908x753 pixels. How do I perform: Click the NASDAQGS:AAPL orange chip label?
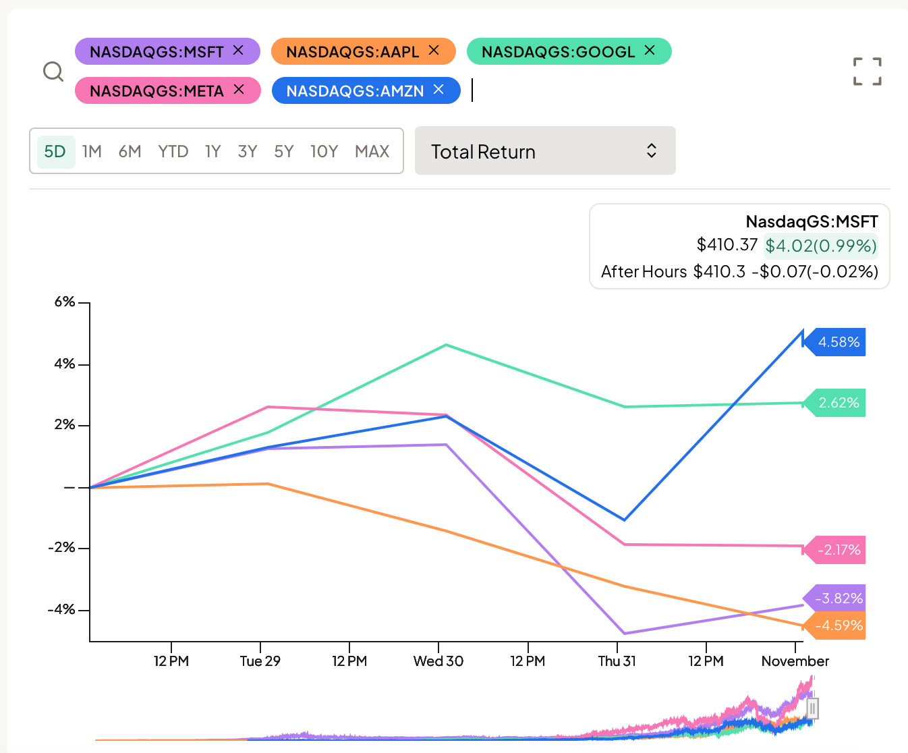[x=353, y=52]
